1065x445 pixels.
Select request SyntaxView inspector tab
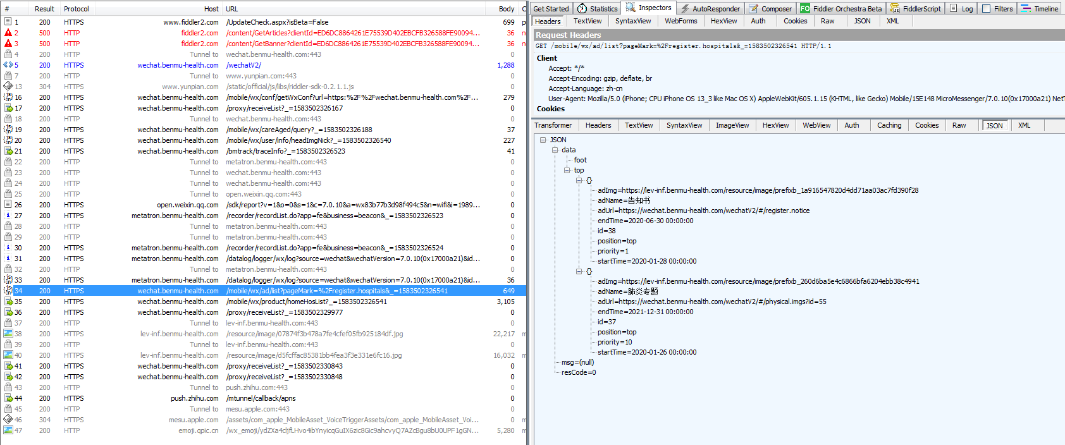pyautogui.click(x=633, y=21)
